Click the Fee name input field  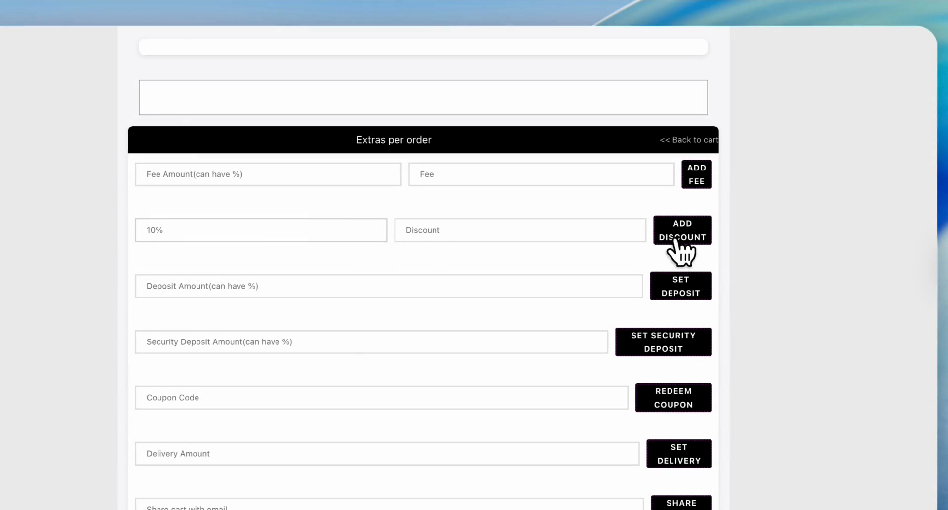click(541, 174)
